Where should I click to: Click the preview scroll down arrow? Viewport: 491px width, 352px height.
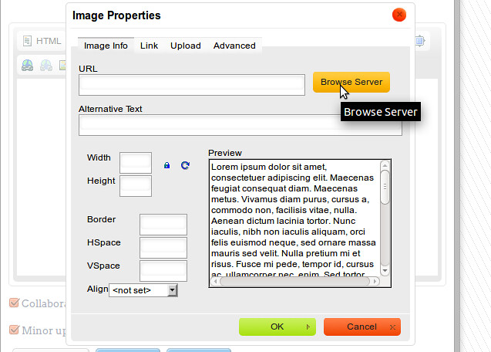click(x=385, y=270)
